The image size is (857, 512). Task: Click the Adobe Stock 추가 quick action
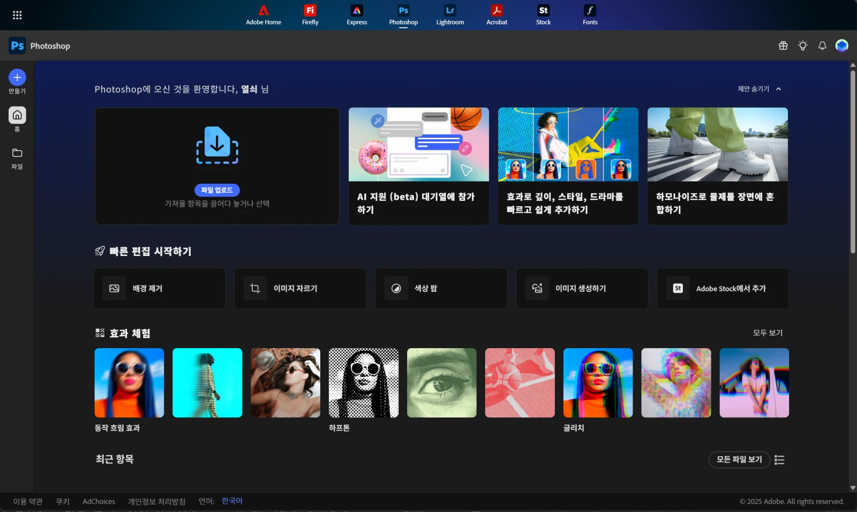tap(723, 288)
